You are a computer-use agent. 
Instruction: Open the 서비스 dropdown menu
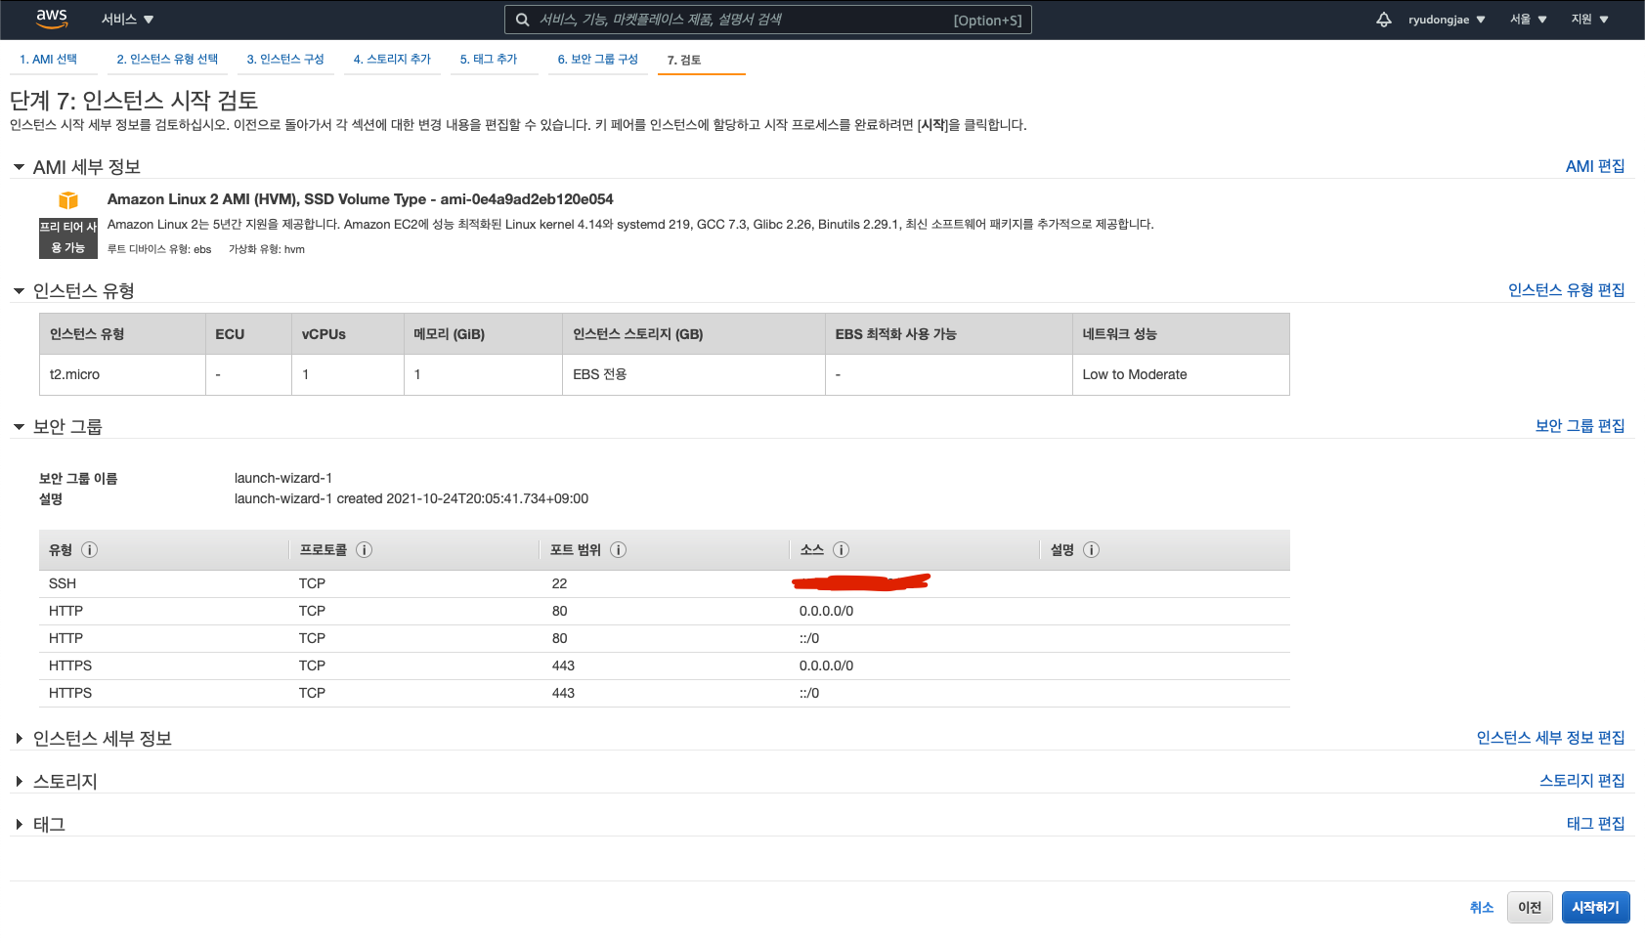[x=127, y=20]
